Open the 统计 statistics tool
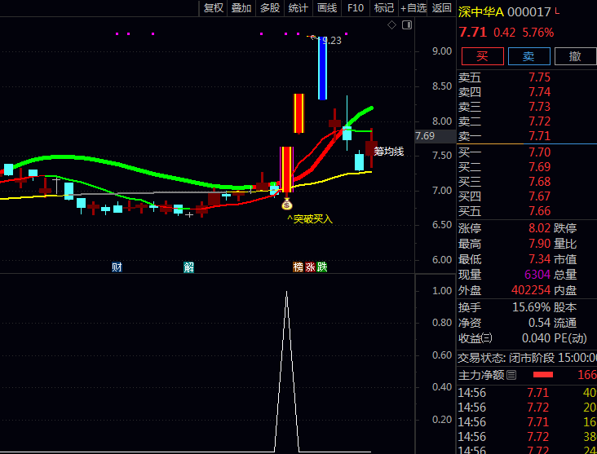The image size is (597, 454). [298, 8]
